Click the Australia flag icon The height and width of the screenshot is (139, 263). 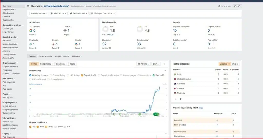coord(175,84)
